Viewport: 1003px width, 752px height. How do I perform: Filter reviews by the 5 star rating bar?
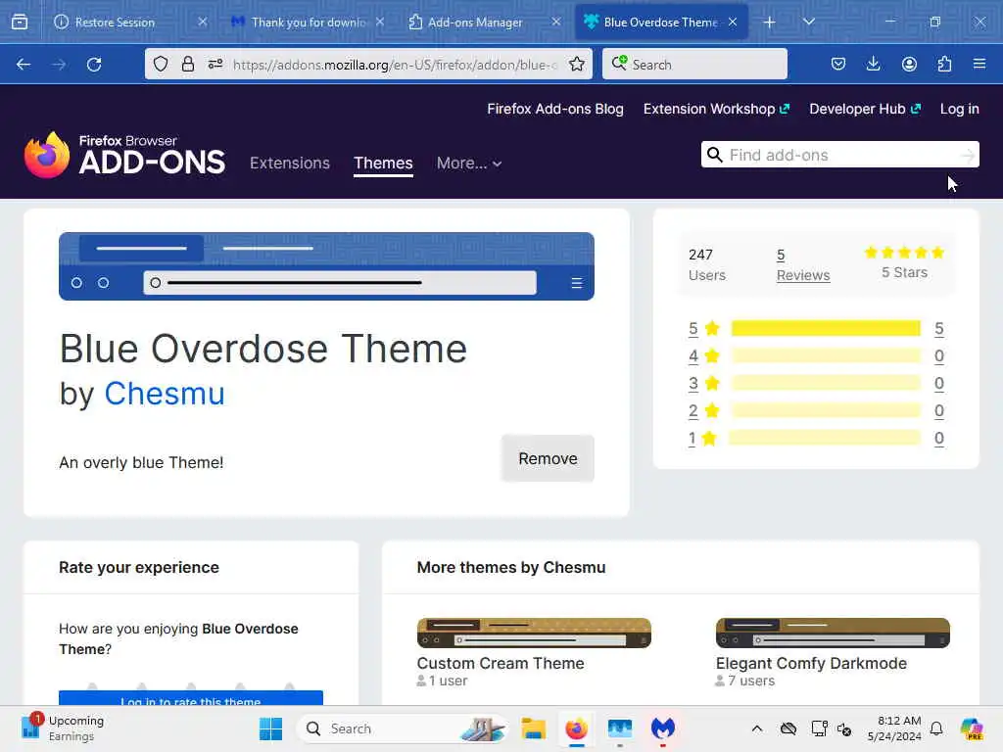click(x=826, y=329)
